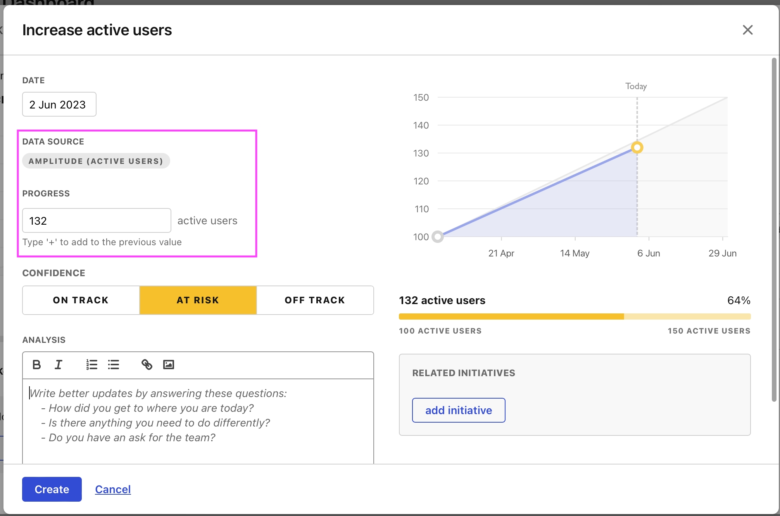Toggle italic formatting in Analysis editor
Viewport: 780px width, 516px height.
pos(59,365)
